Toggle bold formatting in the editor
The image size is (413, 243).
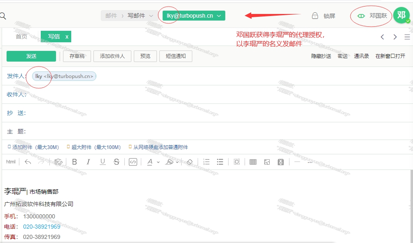coord(75,162)
